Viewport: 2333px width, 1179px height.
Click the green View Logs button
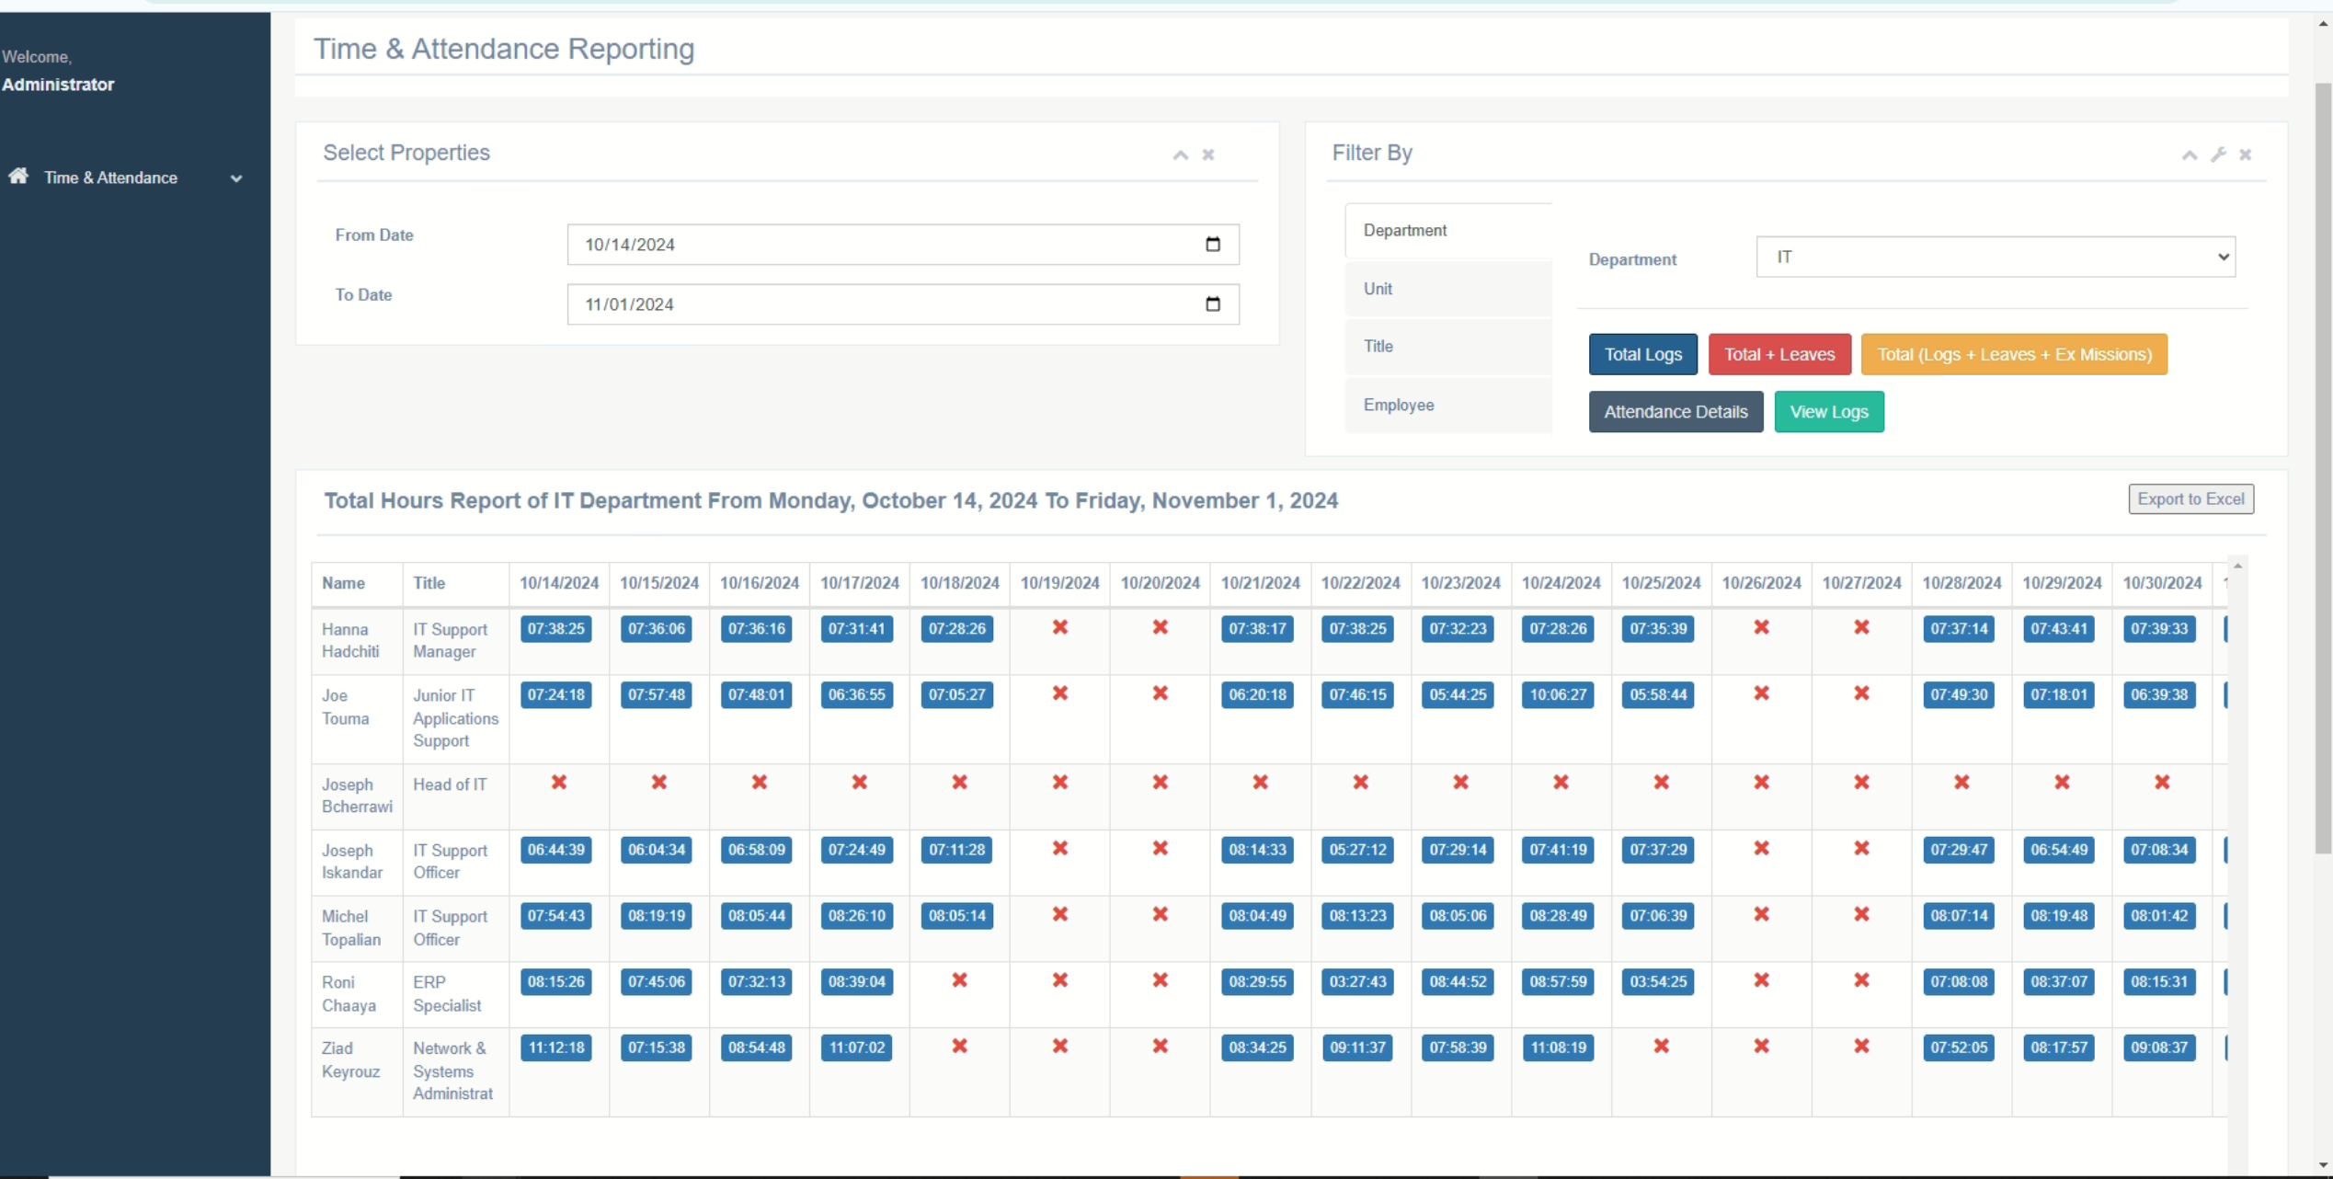(1828, 412)
